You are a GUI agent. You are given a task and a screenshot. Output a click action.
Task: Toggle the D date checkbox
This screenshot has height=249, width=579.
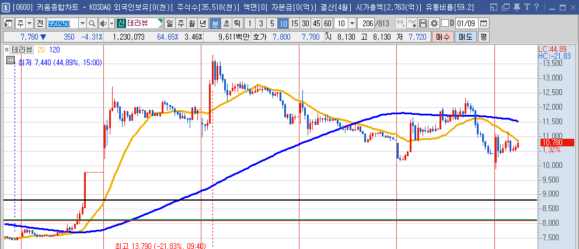(x=445, y=23)
